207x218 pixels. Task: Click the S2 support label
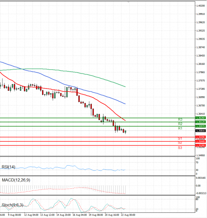pyautogui.click(x=180, y=143)
